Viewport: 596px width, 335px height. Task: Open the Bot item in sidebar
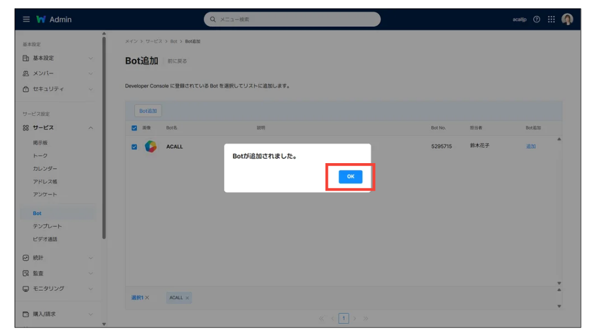click(x=37, y=213)
